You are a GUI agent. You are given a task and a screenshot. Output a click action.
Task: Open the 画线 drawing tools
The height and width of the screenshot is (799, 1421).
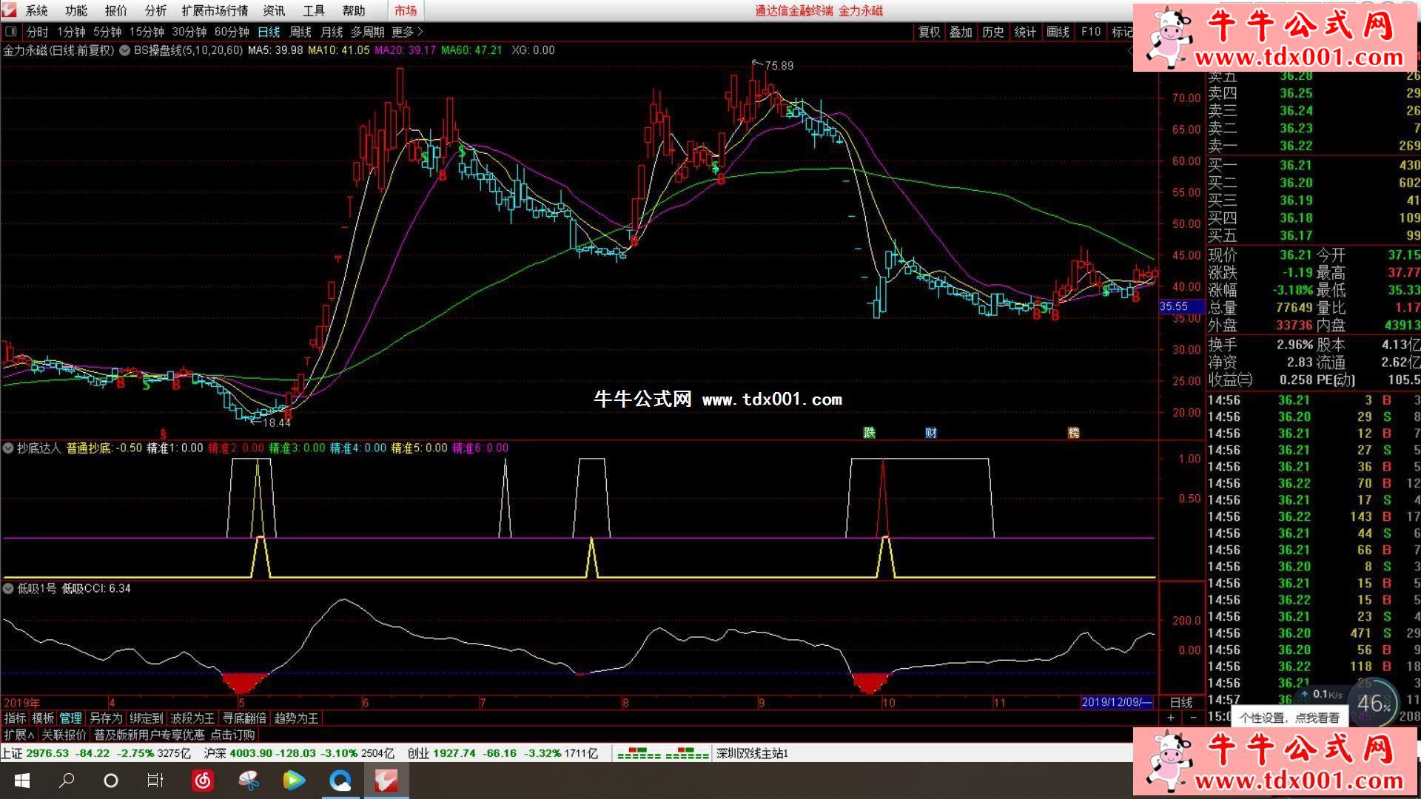click(x=1058, y=32)
